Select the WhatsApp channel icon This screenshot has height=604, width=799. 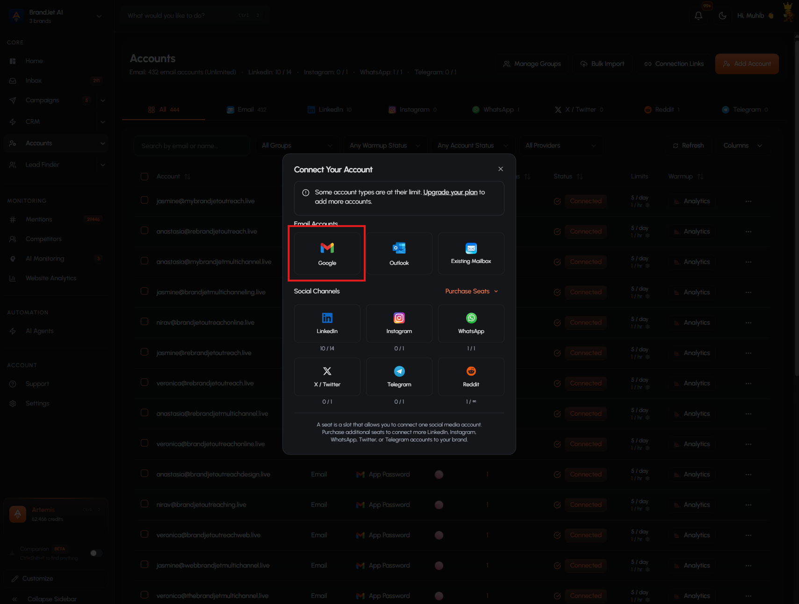(x=471, y=318)
